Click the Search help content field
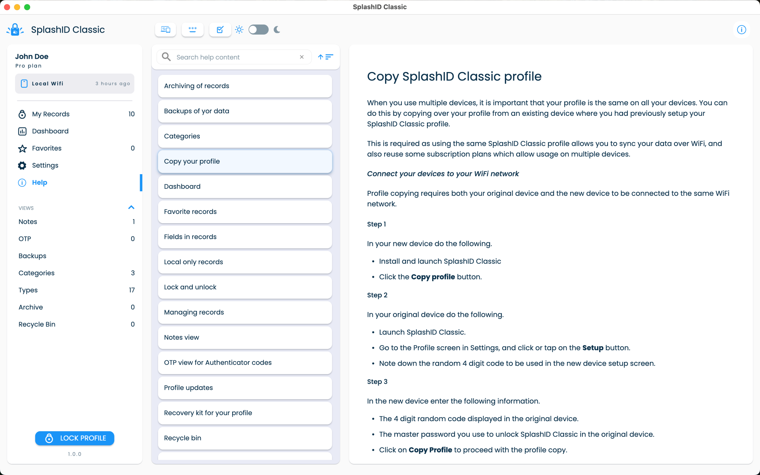 pos(234,57)
